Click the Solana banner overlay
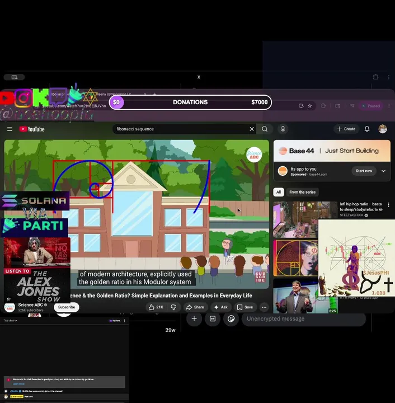 [35, 200]
